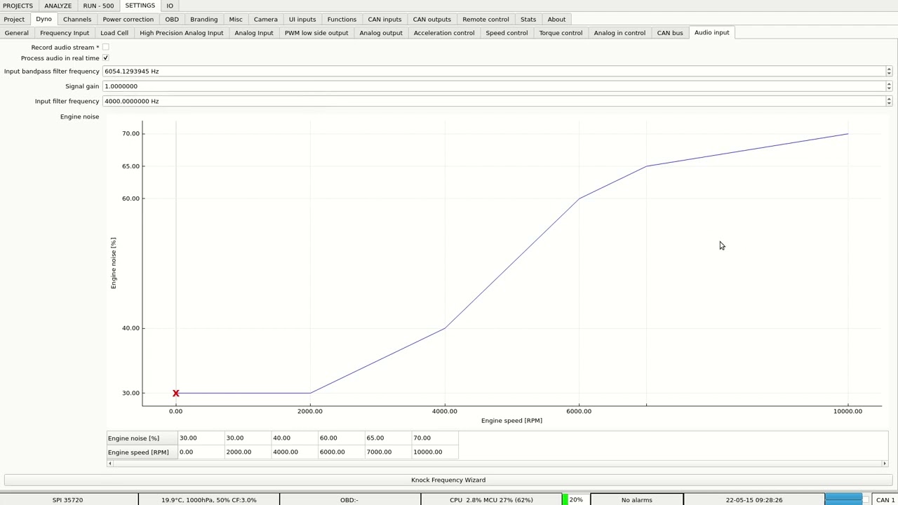Select the CAN inputs tab
Image resolution: width=898 pixels, height=505 pixels.
click(384, 19)
